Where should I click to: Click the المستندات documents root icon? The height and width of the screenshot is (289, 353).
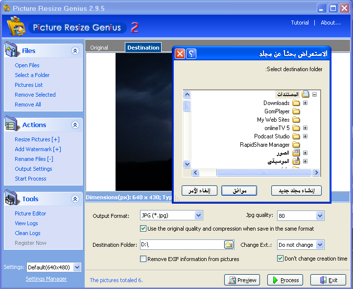306,94
